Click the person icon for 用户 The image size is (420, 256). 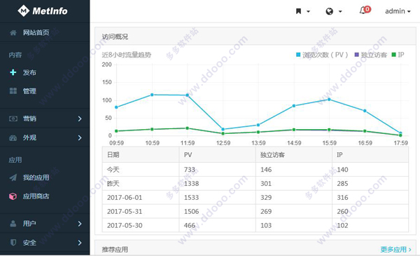pos(13,224)
